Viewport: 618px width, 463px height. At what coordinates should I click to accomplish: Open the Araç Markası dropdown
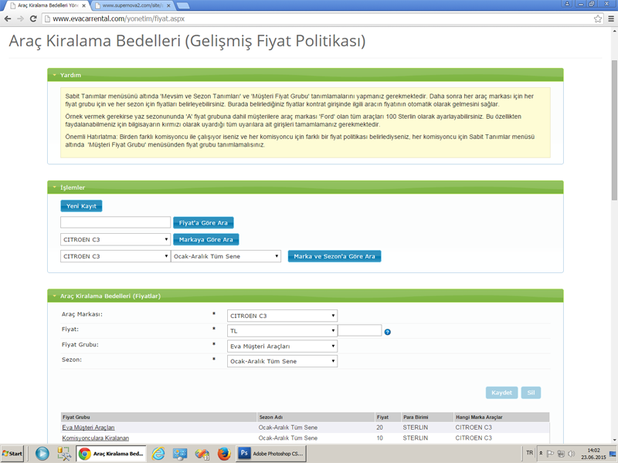[x=282, y=316]
